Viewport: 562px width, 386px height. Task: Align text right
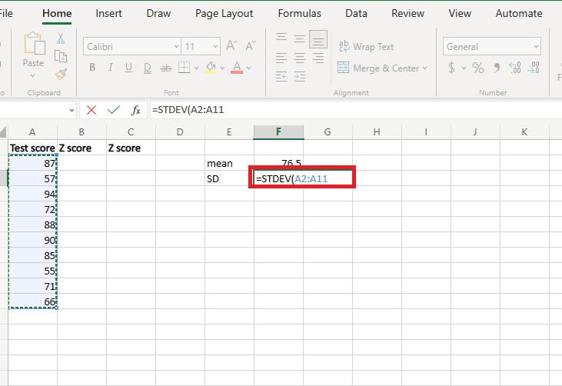click(x=318, y=58)
